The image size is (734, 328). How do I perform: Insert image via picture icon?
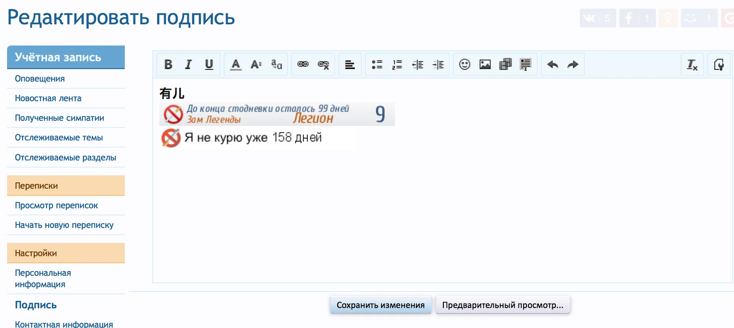(x=485, y=64)
